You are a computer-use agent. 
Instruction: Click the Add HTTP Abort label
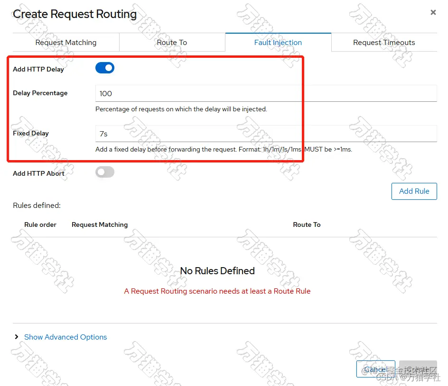pyautogui.click(x=38, y=173)
